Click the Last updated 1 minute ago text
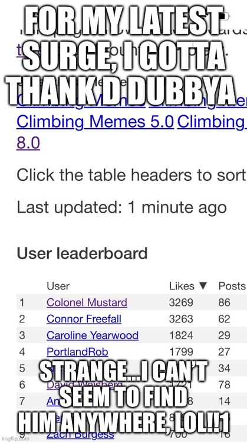This screenshot has width=247, height=443. 122,208
